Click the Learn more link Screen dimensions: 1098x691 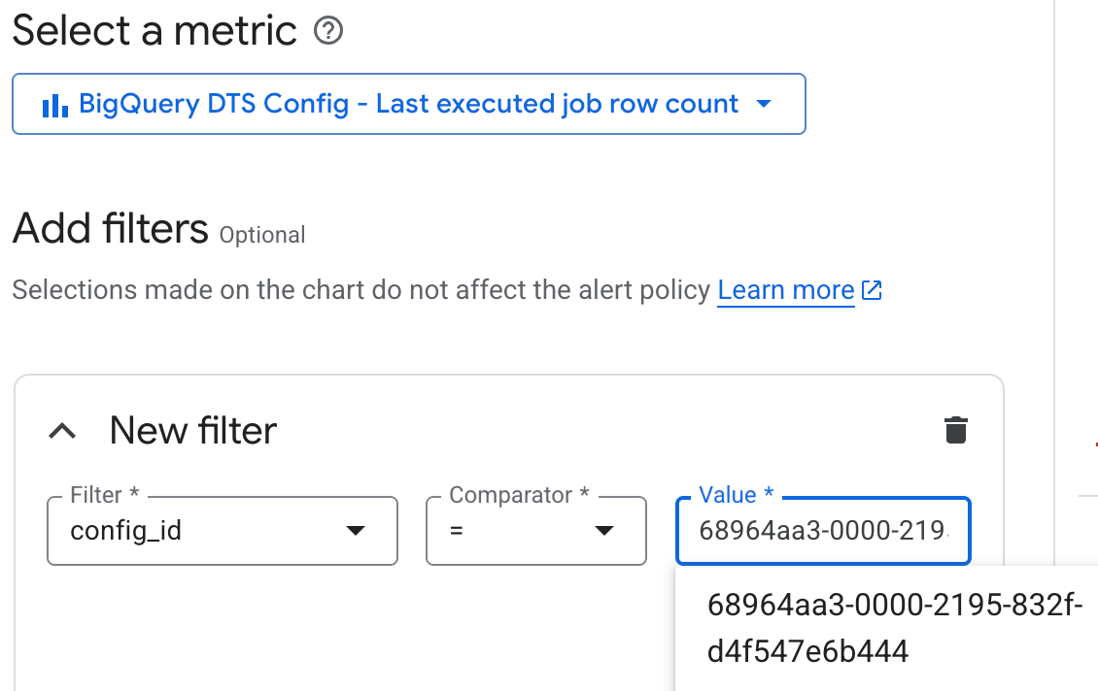(x=785, y=289)
